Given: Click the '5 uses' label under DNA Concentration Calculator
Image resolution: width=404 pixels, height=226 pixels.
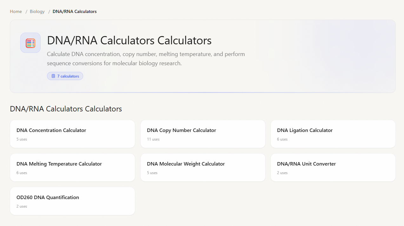Looking at the screenshot, I should point(22,139).
